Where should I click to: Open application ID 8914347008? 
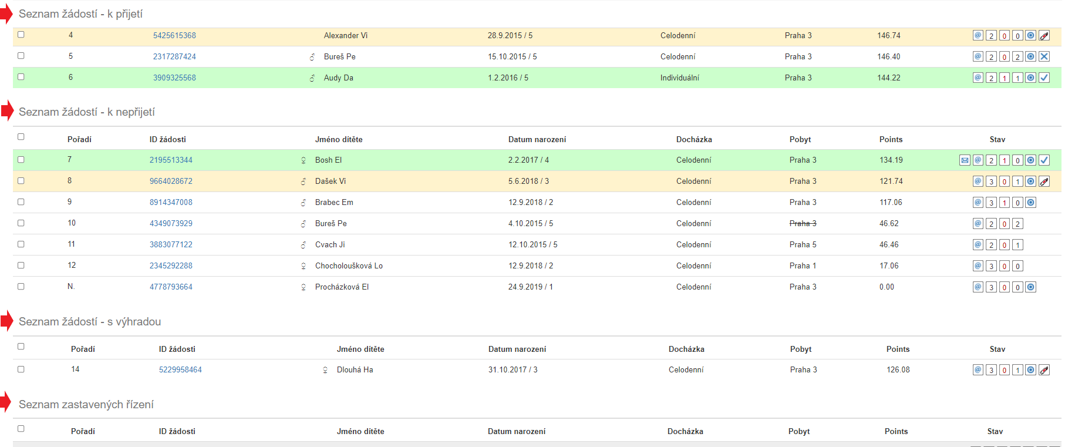[x=171, y=202]
